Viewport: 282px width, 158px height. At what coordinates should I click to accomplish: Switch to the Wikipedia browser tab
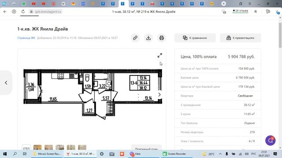click(x=63, y=4)
